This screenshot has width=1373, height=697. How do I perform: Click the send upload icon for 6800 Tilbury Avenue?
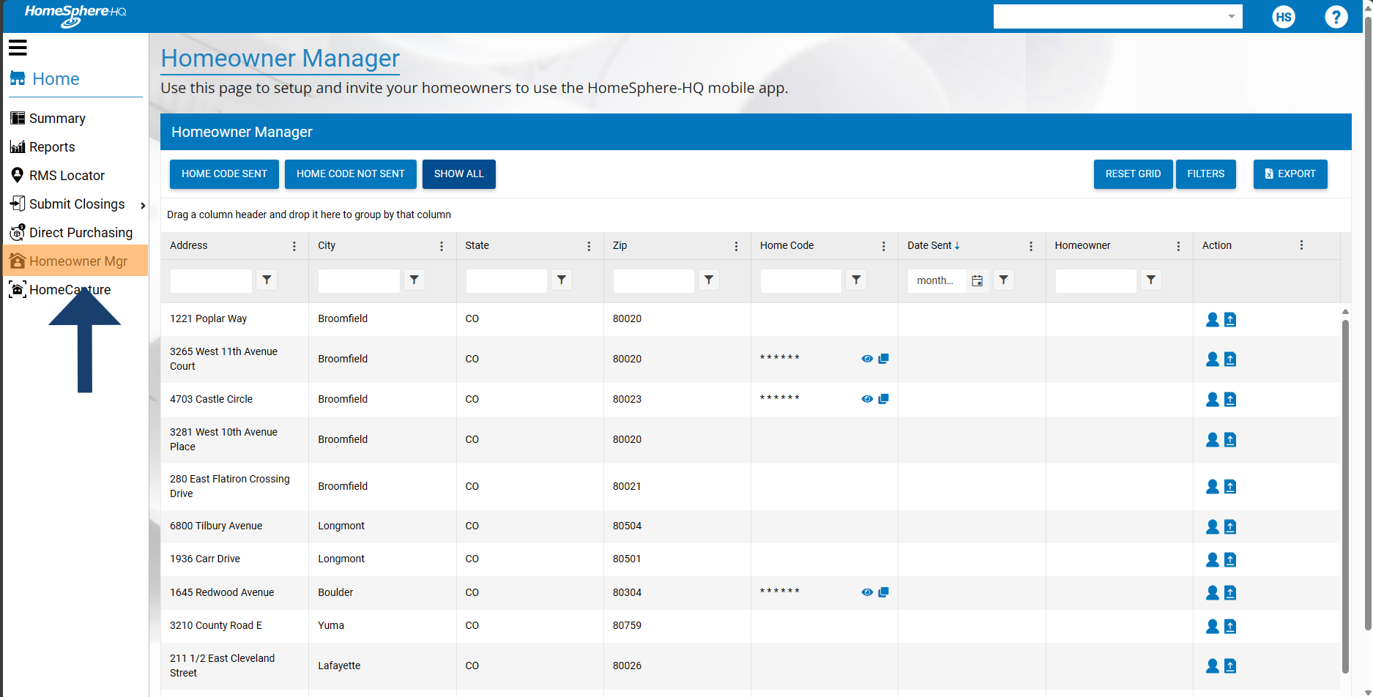(1230, 526)
